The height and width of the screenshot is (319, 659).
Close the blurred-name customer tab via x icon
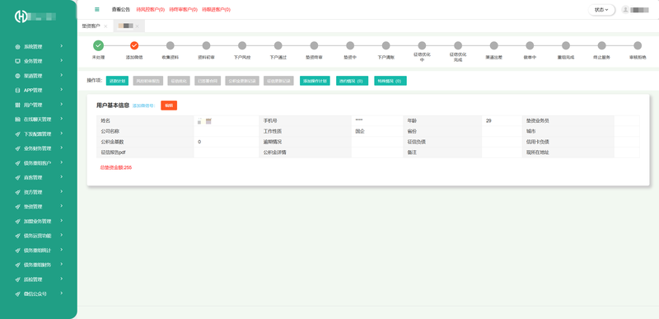pyautogui.click(x=137, y=26)
